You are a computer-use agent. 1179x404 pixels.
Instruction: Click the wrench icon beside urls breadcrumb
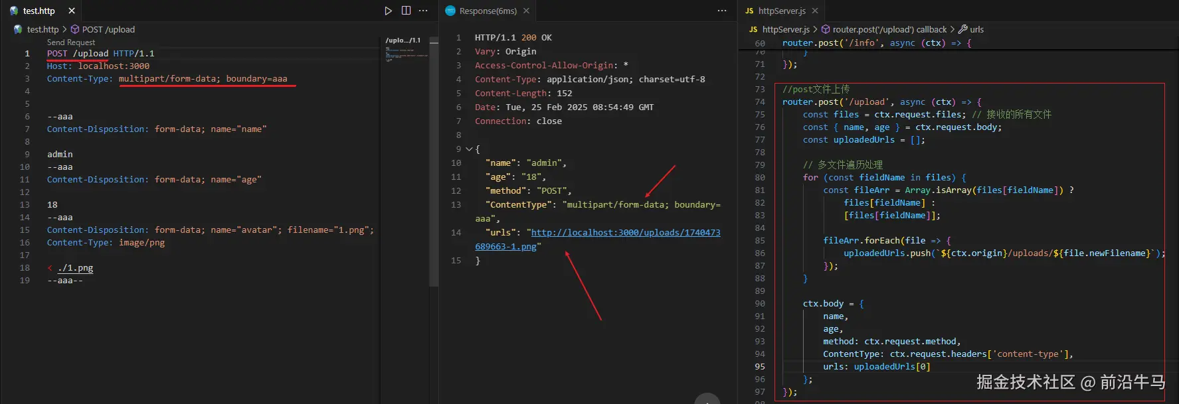(x=962, y=29)
